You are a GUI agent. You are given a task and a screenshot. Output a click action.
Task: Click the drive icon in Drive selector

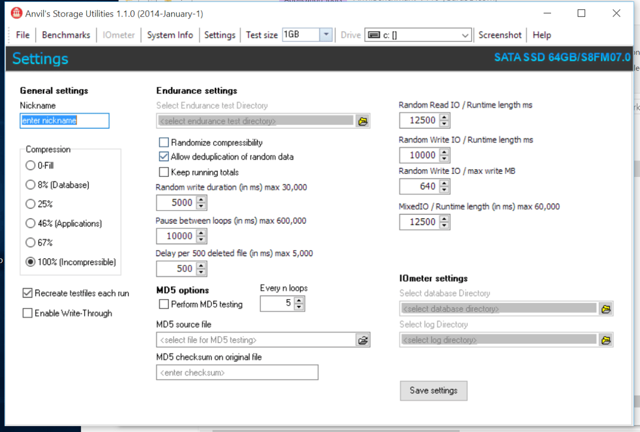(x=373, y=35)
